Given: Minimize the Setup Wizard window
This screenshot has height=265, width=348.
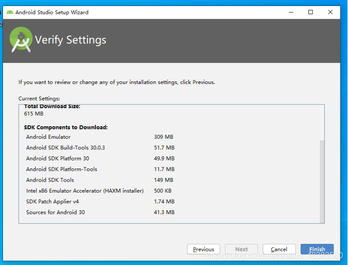Looking at the screenshot, I should (x=291, y=12).
